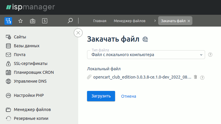Image resolution: width=221 pixels, height=124 pixels.
Task: Open Сайты in the sidebar
Action: pos(20,37)
